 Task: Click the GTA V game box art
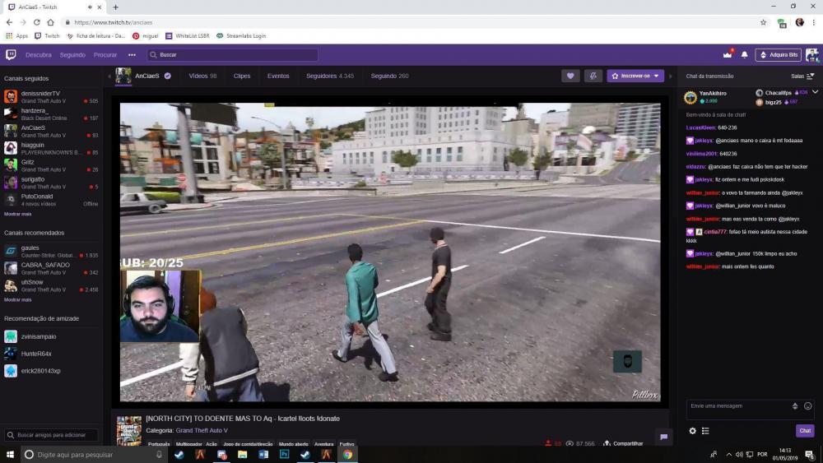click(128, 430)
